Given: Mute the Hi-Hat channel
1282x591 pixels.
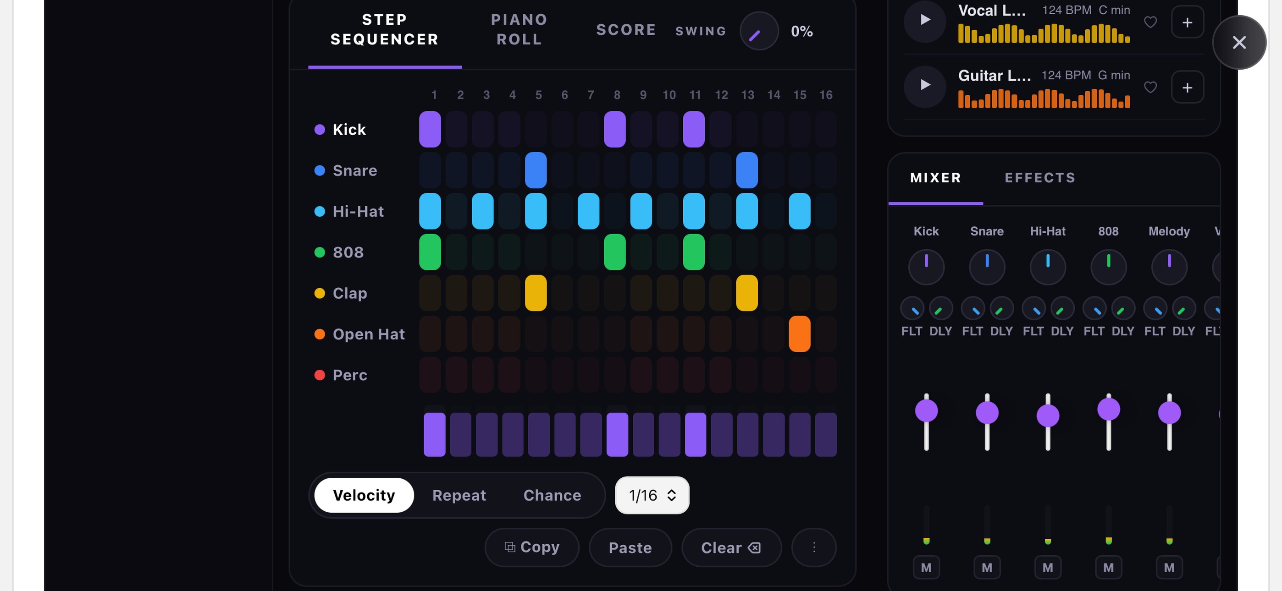Looking at the screenshot, I should click(x=1048, y=567).
